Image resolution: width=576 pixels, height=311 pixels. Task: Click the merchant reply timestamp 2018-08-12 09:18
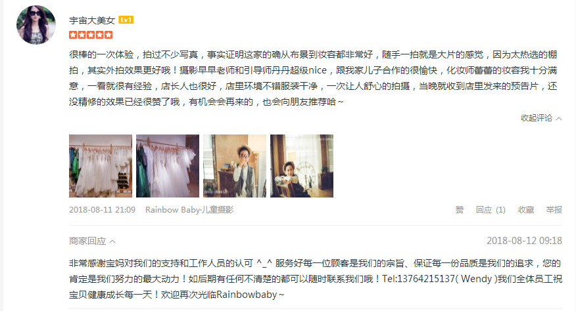(524, 241)
